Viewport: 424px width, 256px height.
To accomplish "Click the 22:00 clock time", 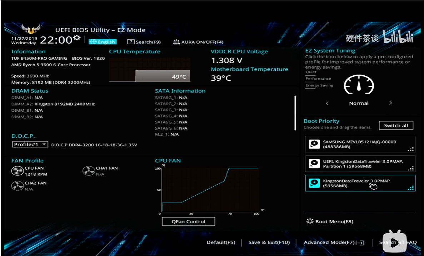I will (x=56, y=40).
